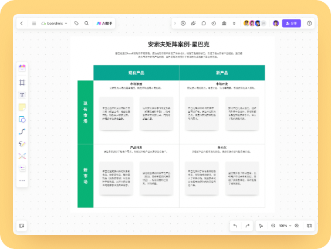Select the 多元化 quadrant heading
Image resolution: width=331 pixels, height=249 pixels.
coord(222,147)
